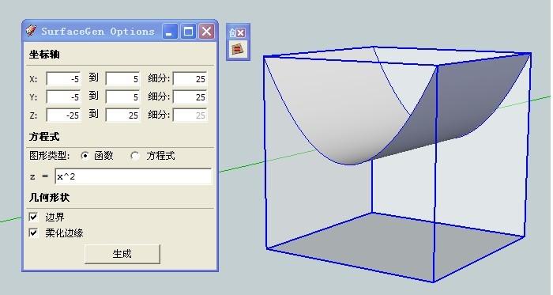Toggle the 柔化边缘 checkbox
The width and height of the screenshot is (553, 295).
(33, 233)
